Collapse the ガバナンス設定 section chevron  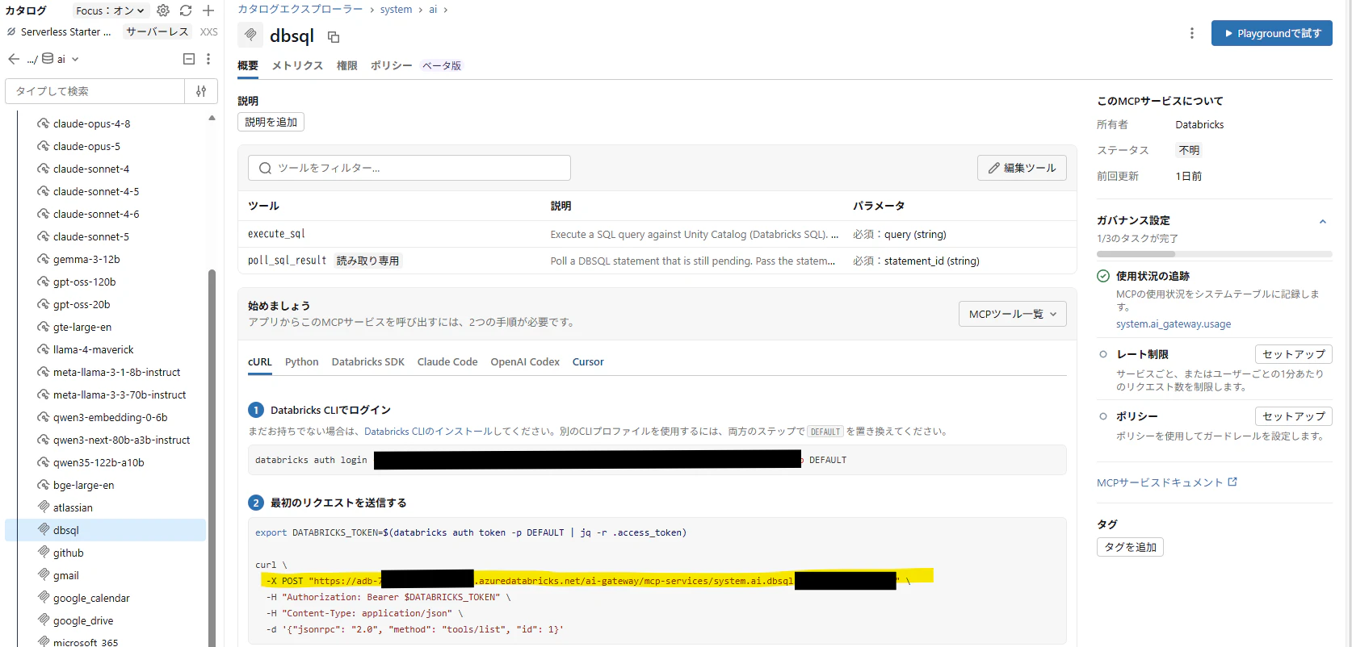click(x=1323, y=221)
